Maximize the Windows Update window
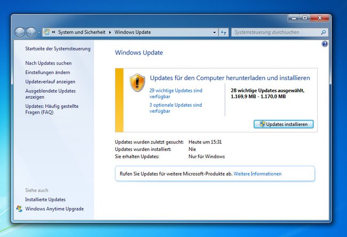The height and width of the screenshot is (237, 347). coord(305,18)
